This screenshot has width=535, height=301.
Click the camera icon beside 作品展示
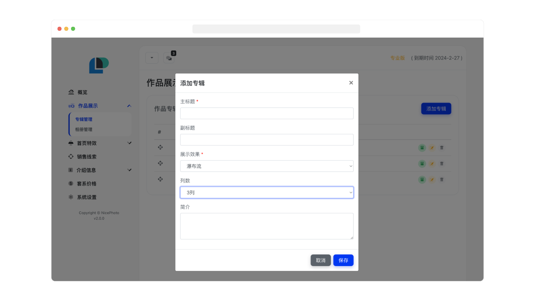click(71, 106)
